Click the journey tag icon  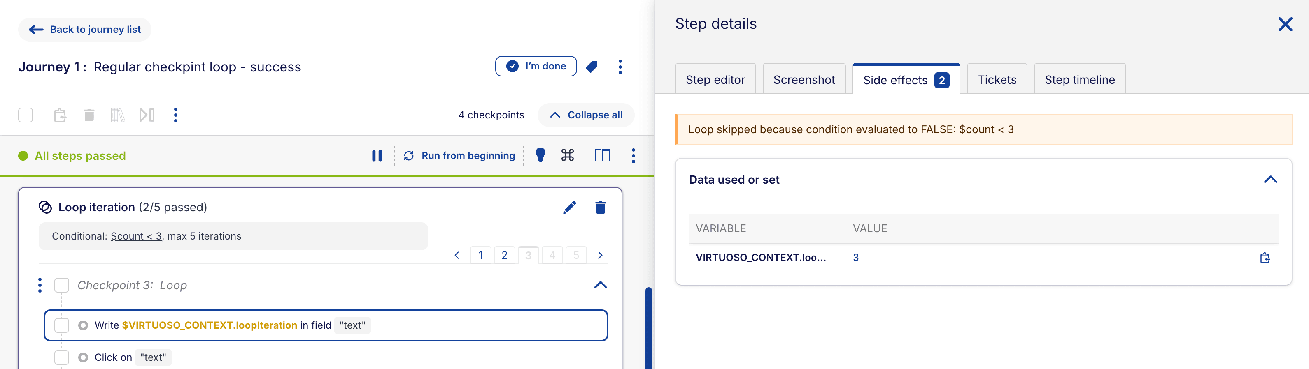point(592,67)
